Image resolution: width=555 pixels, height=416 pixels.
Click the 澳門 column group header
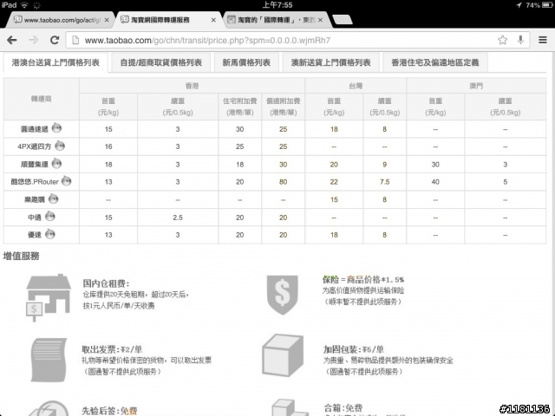pyautogui.click(x=476, y=86)
